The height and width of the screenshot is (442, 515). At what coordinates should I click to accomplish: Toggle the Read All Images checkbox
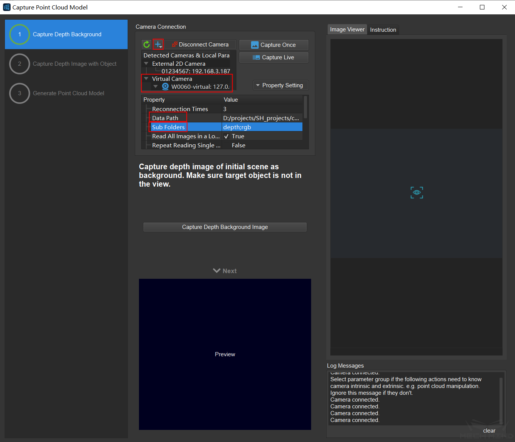pos(226,136)
